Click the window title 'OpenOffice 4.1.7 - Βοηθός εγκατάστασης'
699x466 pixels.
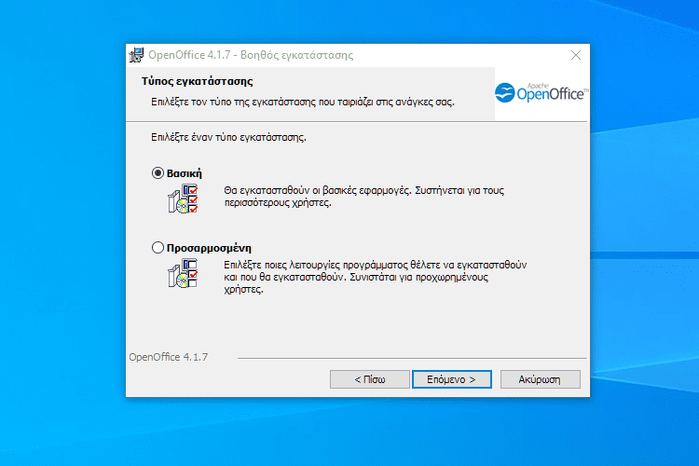pos(251,55)
